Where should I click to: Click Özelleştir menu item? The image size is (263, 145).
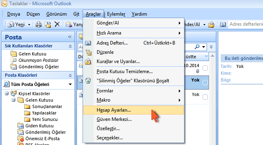133,129
